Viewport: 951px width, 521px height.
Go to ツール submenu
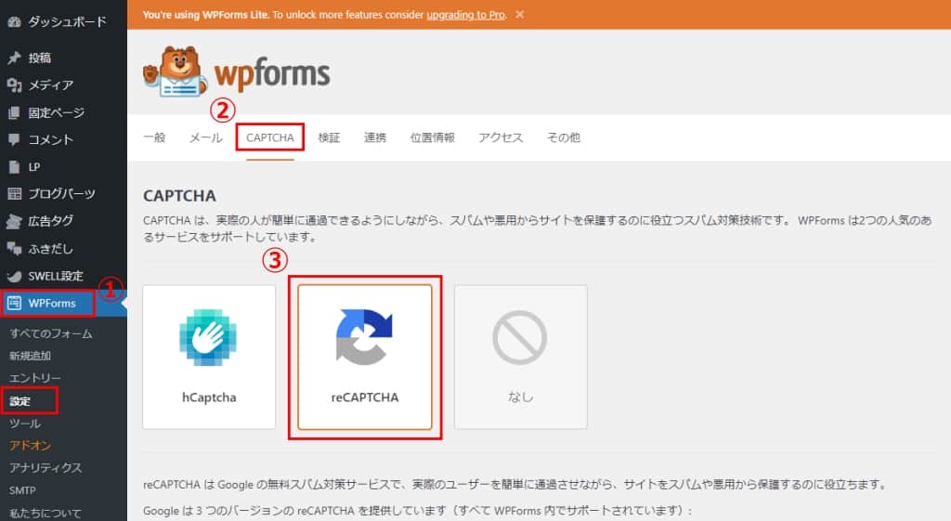click(25, 423)
